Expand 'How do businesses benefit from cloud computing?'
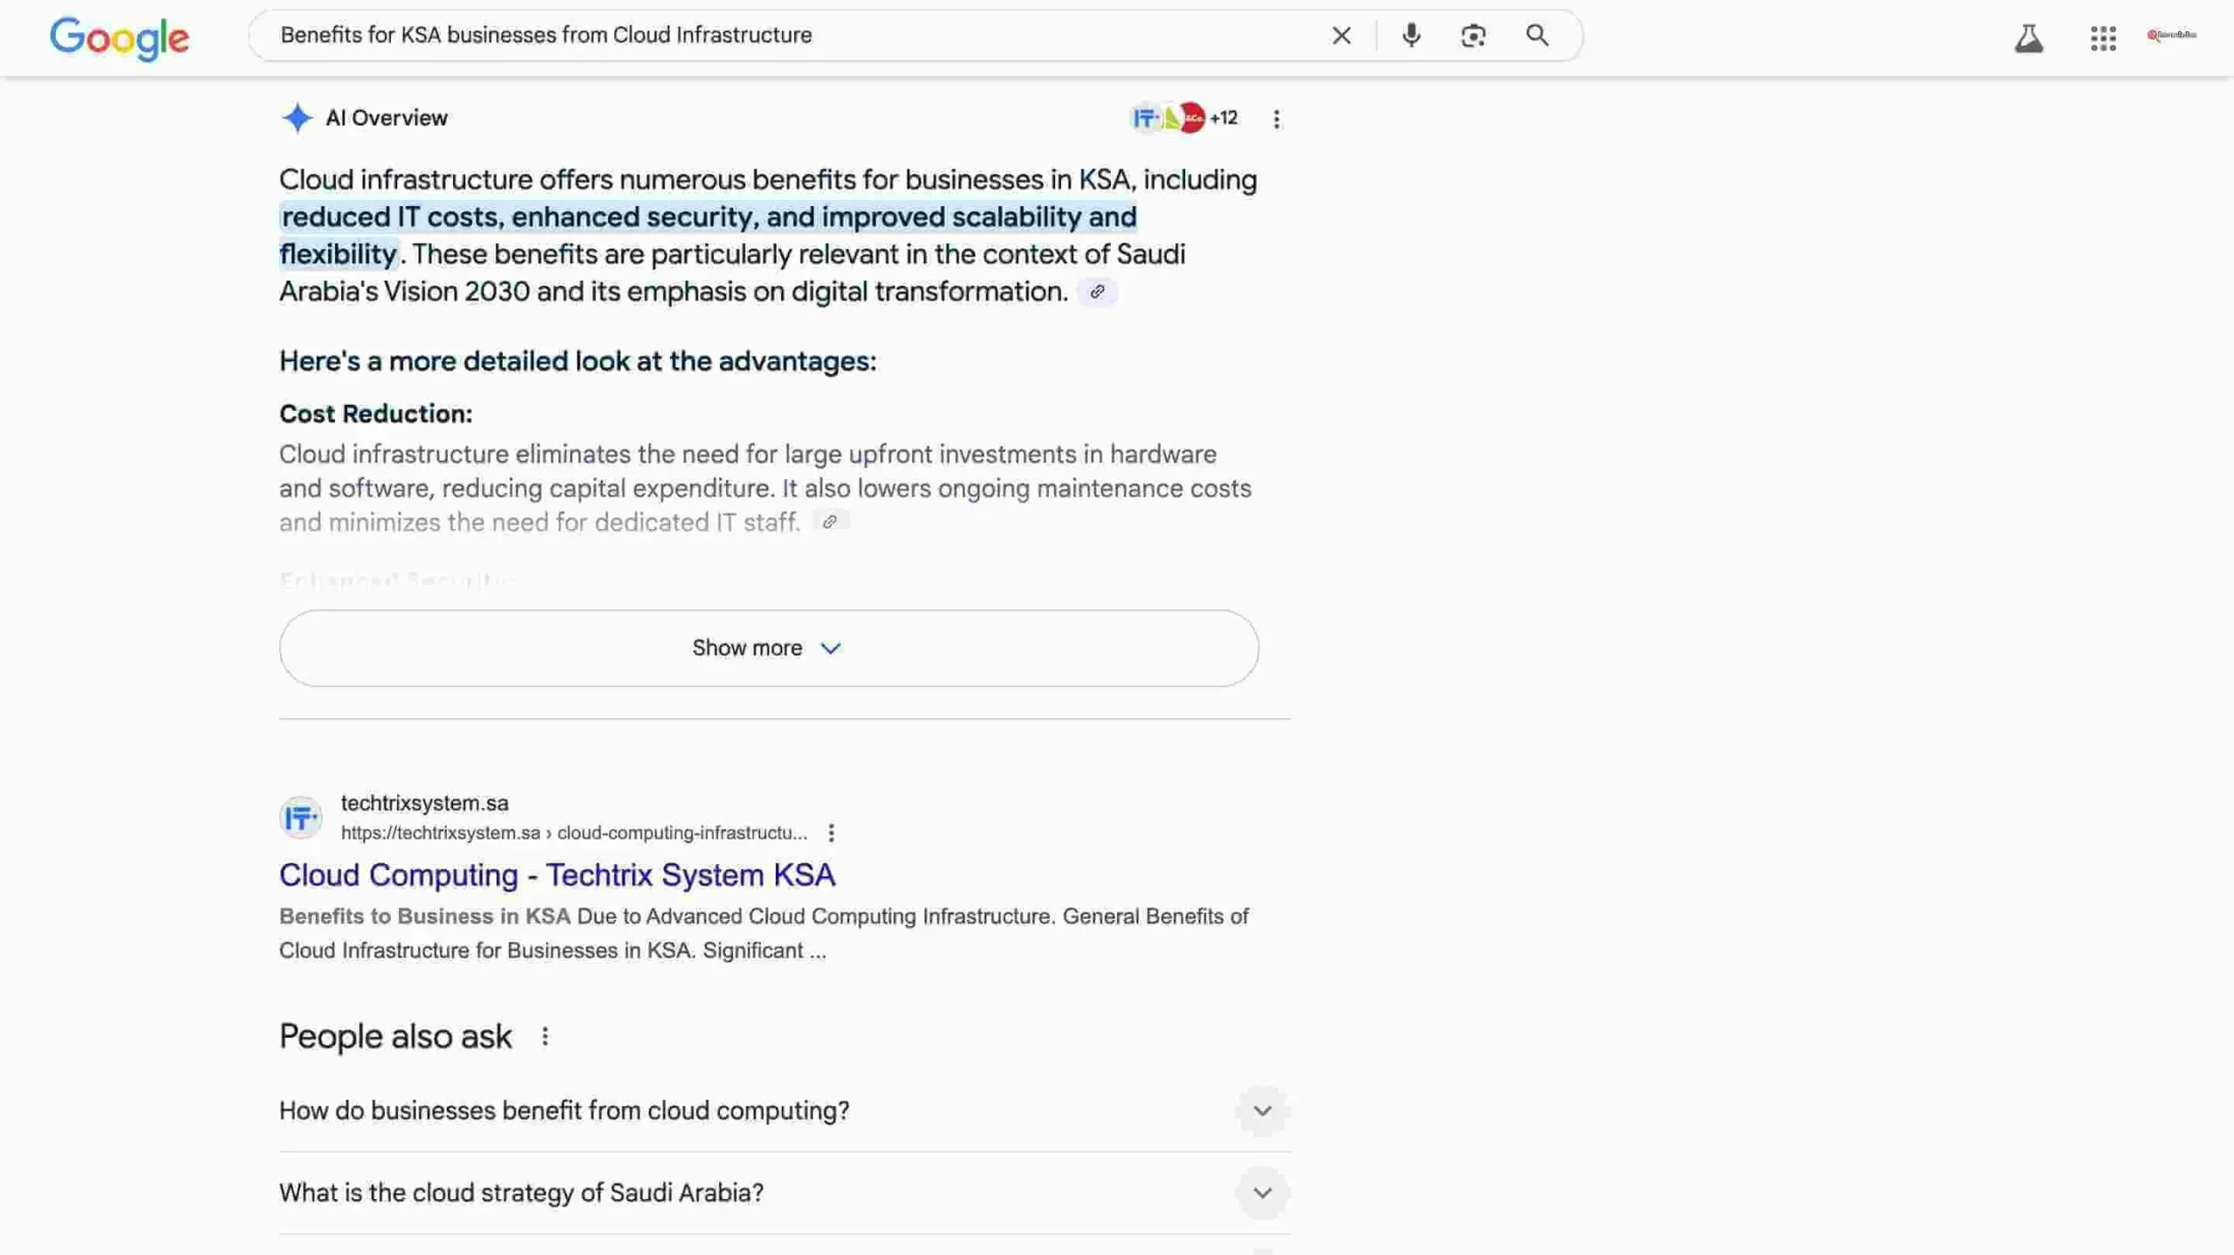 click(1262, 1110)
